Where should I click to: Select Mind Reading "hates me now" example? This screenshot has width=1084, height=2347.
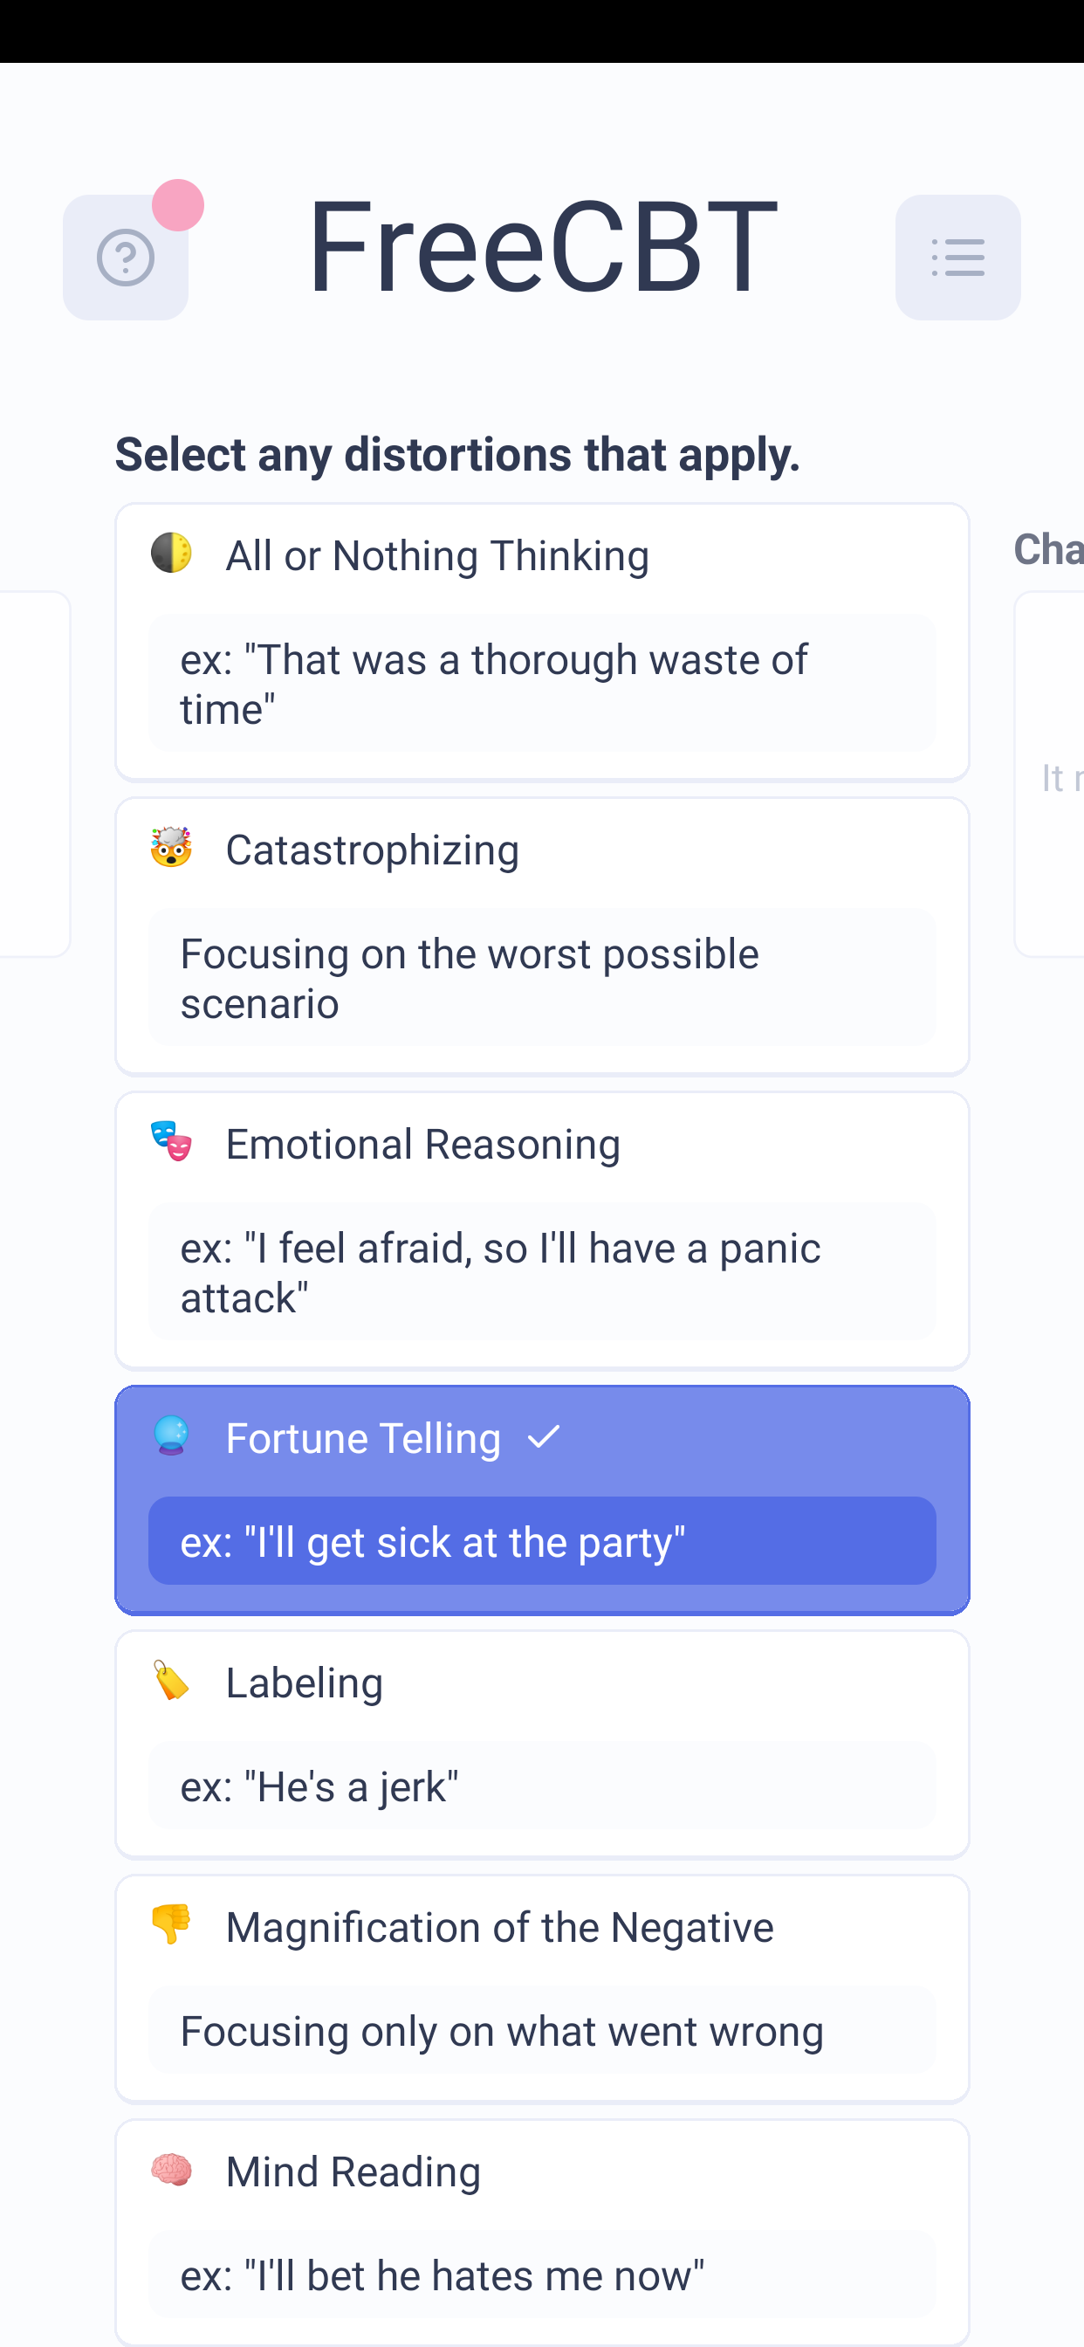point(542,2275)
